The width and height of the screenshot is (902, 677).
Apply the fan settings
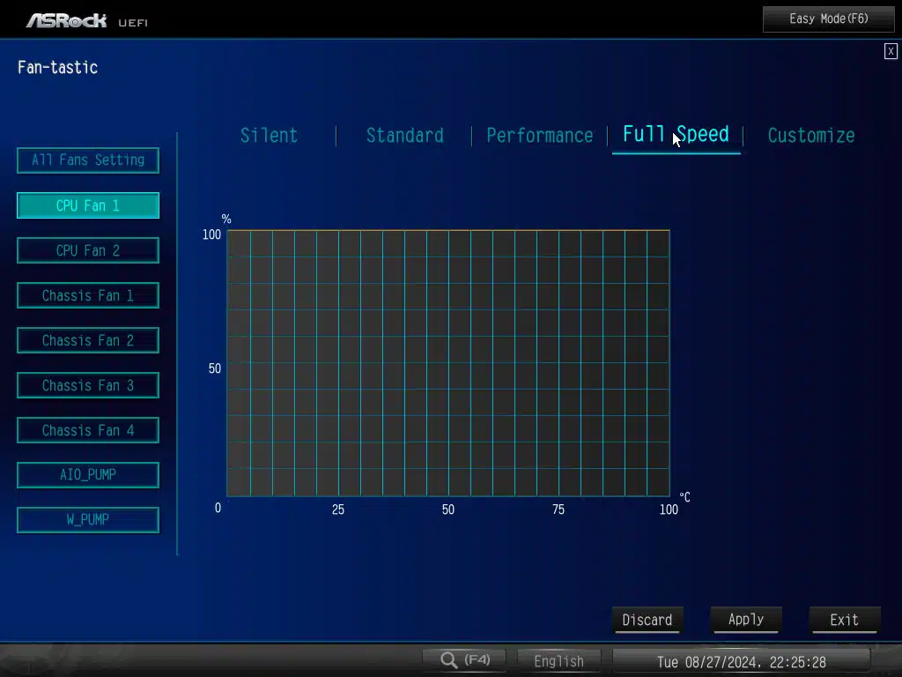(745, 620)
